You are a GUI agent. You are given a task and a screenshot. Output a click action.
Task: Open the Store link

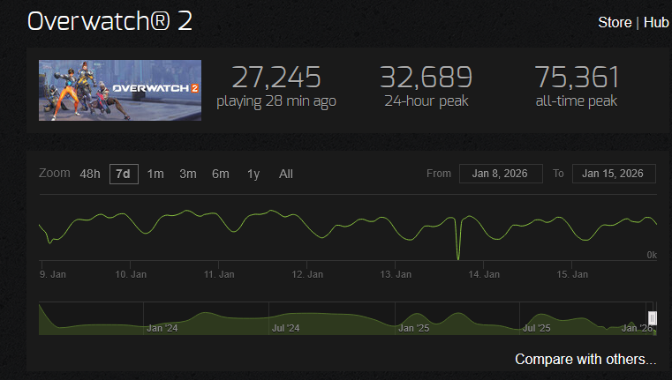click(x=615, y=22)
